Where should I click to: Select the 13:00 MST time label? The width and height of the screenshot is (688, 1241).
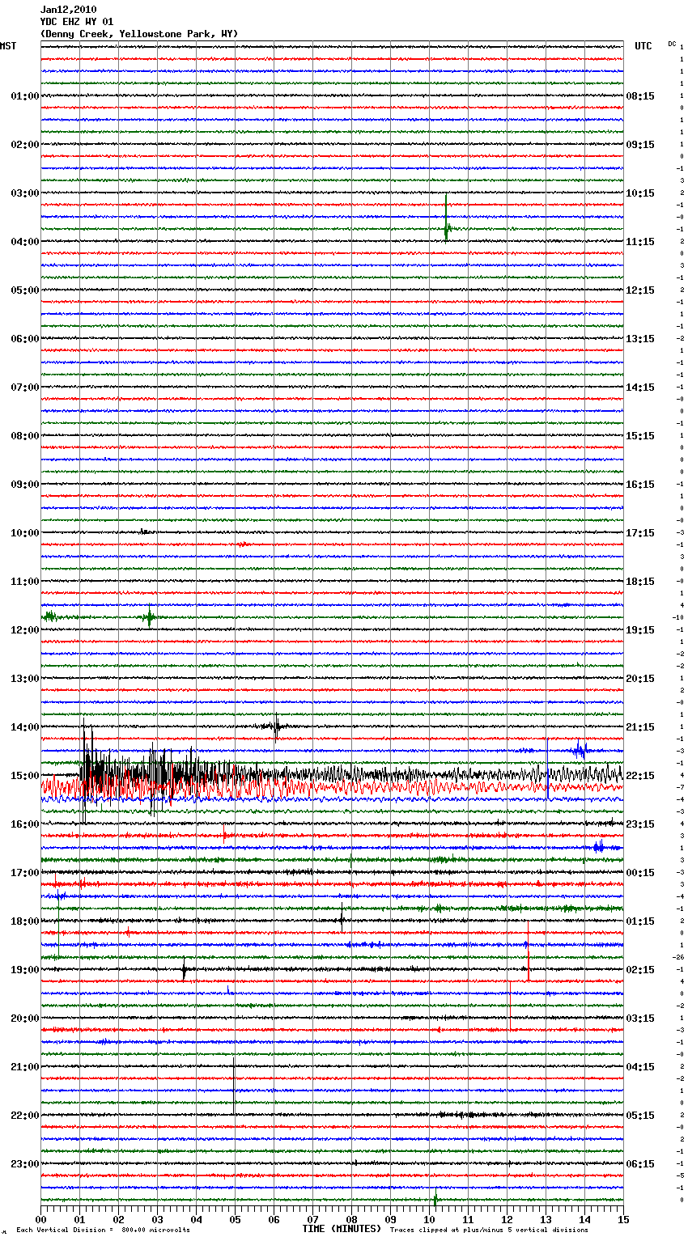pyautogui.click(x=24, y=679)
